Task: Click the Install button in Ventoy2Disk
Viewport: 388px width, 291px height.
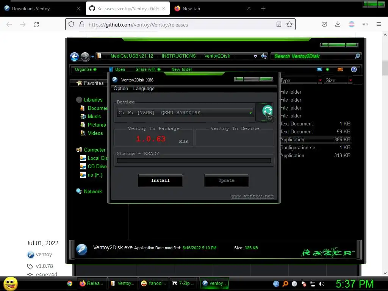Action: [161, 180]
